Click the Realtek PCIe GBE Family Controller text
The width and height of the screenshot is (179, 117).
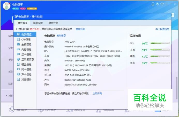coord(80,85)
